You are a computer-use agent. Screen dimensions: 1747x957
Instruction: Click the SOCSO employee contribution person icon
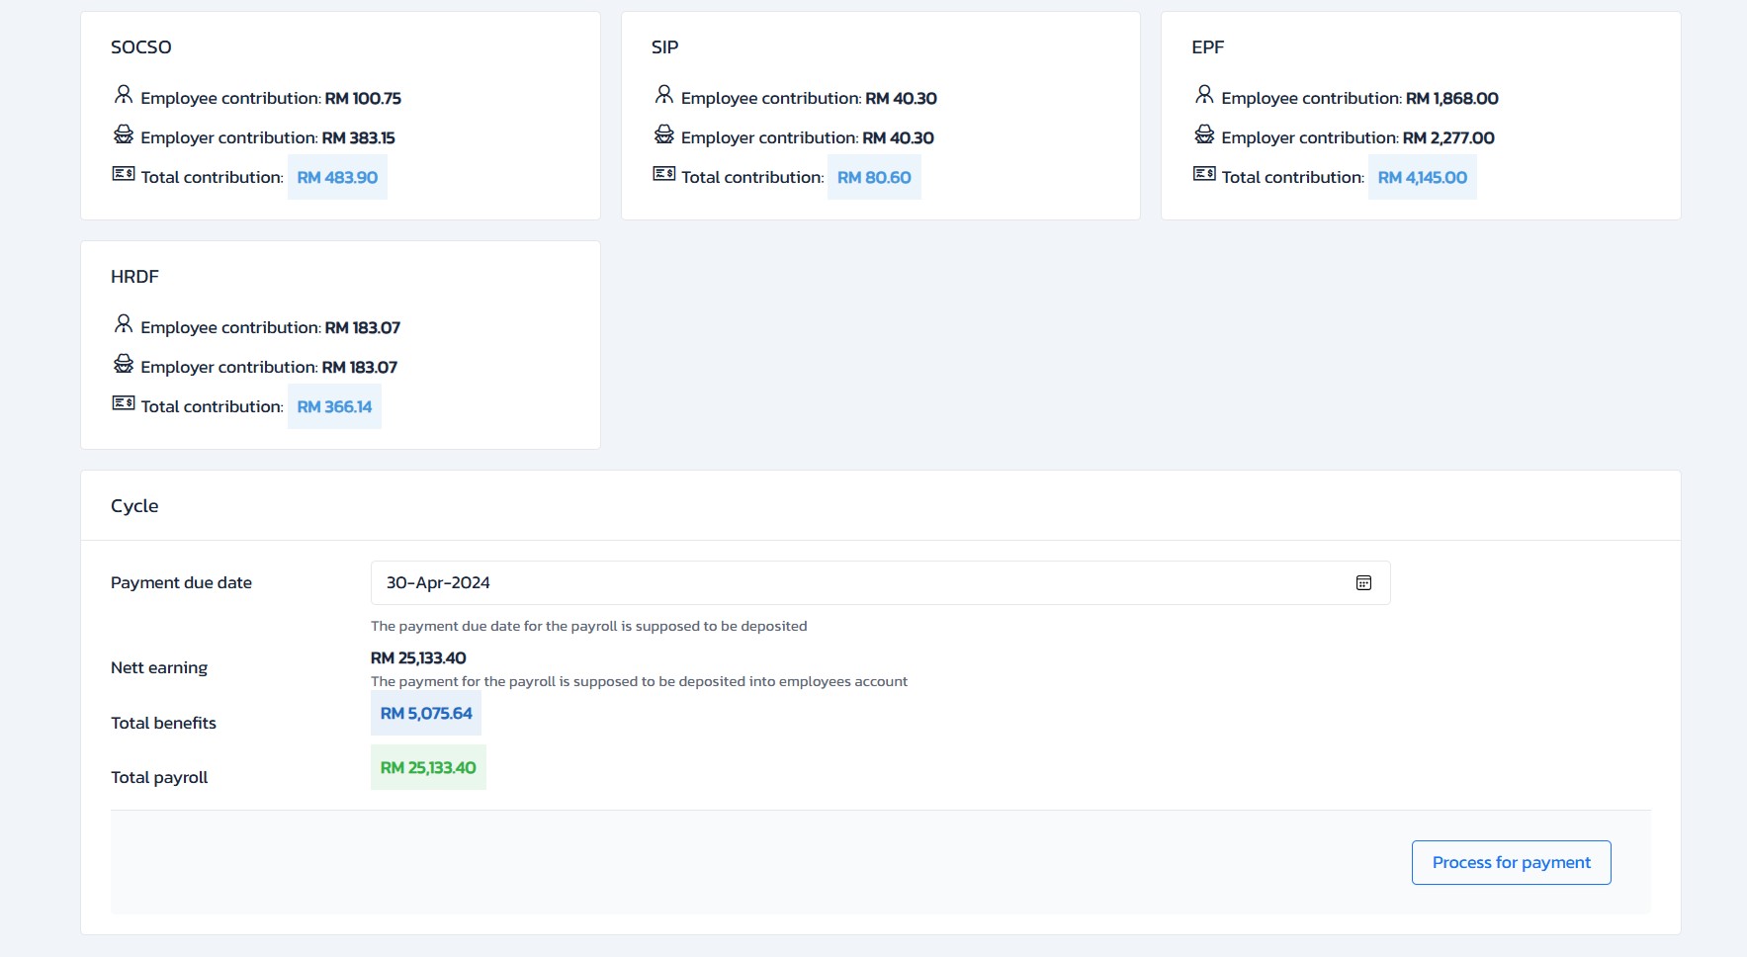coord(124,95)
